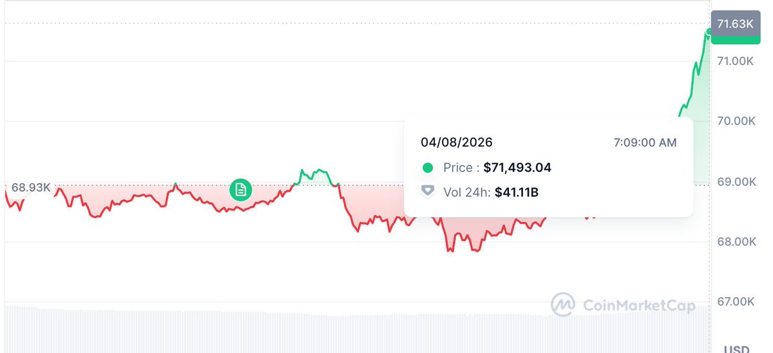Click the $41.11B volume value
Viewport: 773px width, 353px height.
517,191
